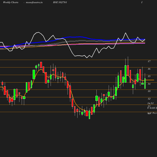Click the 16 price axis label
The image size is (157, 157).
coord(149,69)
